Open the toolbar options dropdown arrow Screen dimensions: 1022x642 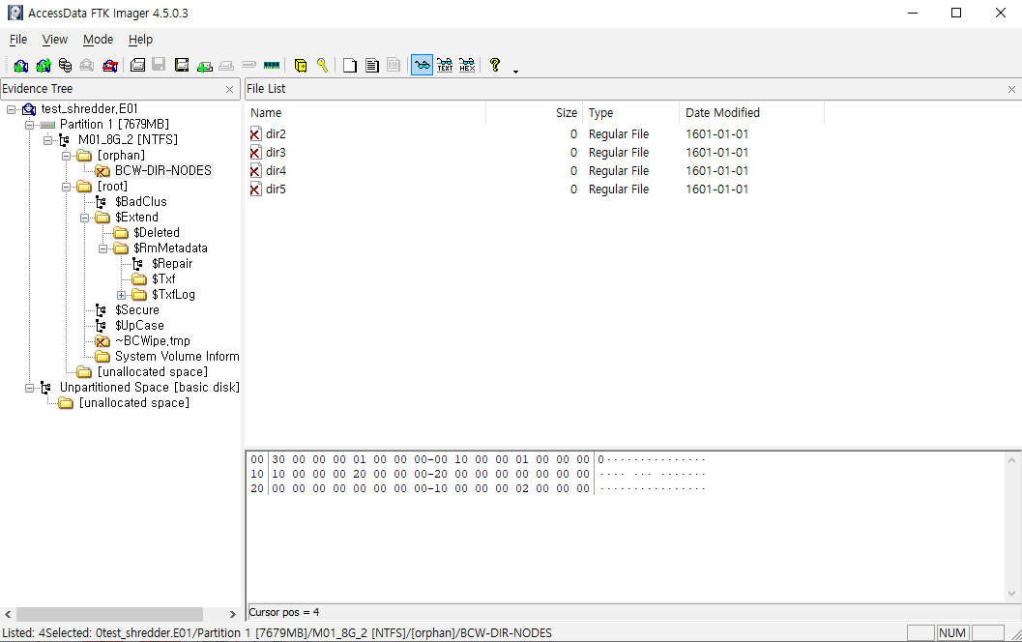pos(515,71)
